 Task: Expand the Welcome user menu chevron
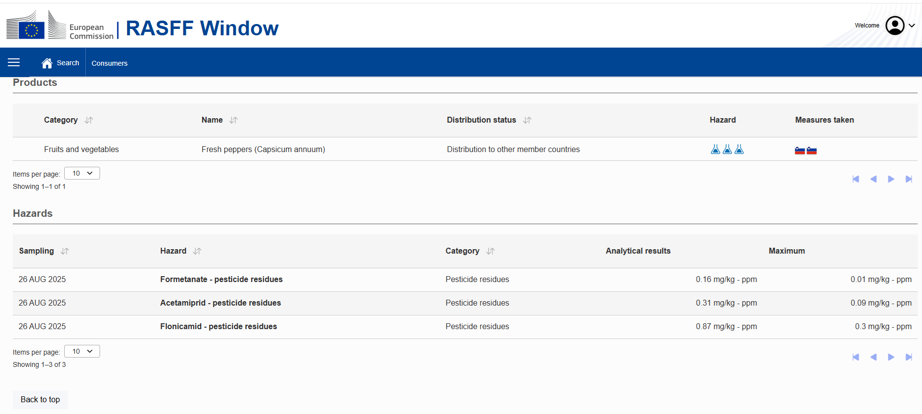point(912,26)
